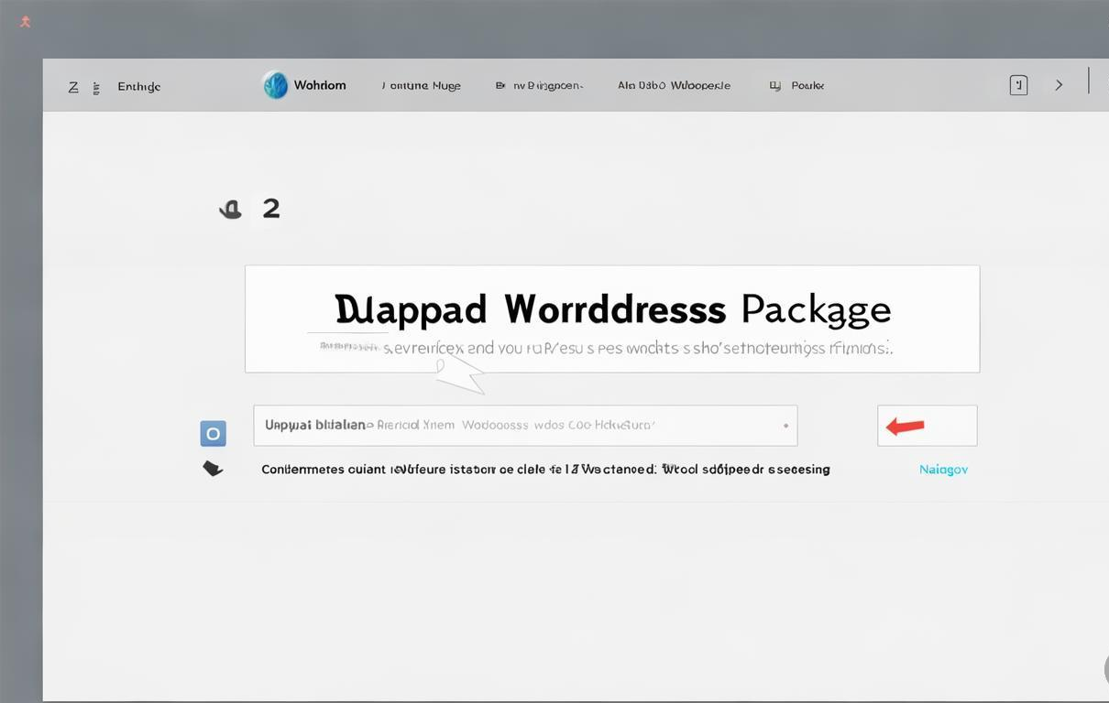Open the Naiagov link
This screenshot has width=1109, height=703.
pos(943,470)
